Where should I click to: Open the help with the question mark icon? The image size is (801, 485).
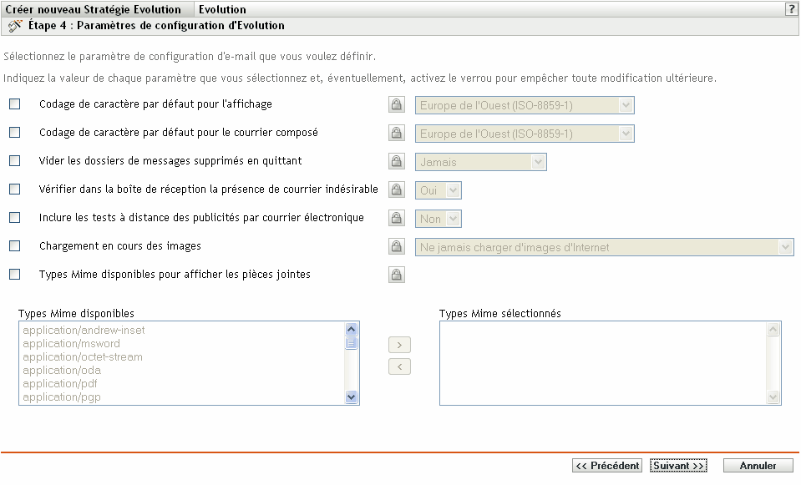pyautogui.click(x=792, y=8)
